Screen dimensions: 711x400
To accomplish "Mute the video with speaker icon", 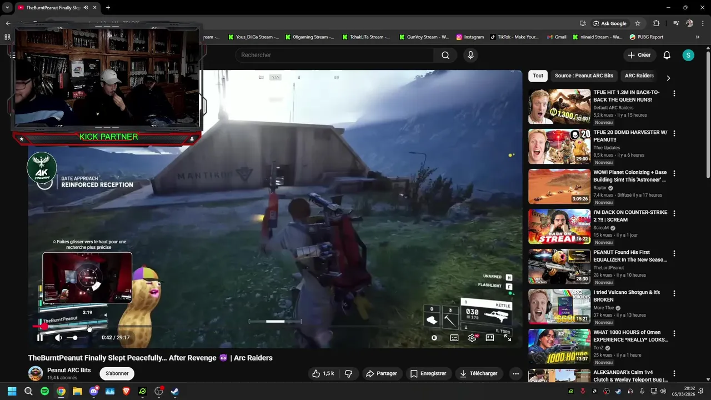I will coord(58,338).
